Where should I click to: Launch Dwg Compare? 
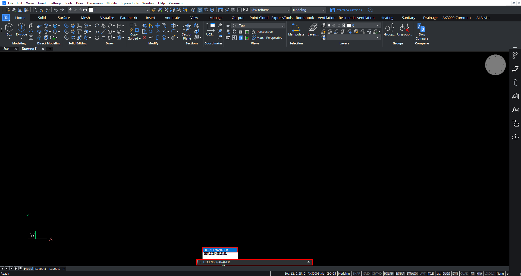click(x=422, y=32)
